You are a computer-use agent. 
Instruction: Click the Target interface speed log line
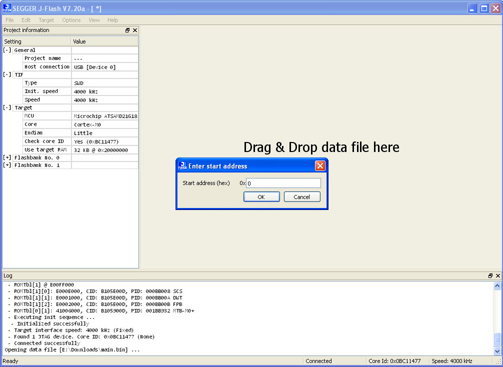click(x=70, y=330)
